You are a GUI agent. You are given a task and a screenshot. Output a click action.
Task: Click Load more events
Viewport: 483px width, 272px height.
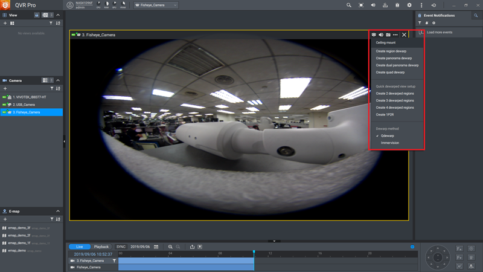click(x=439, y=32)
